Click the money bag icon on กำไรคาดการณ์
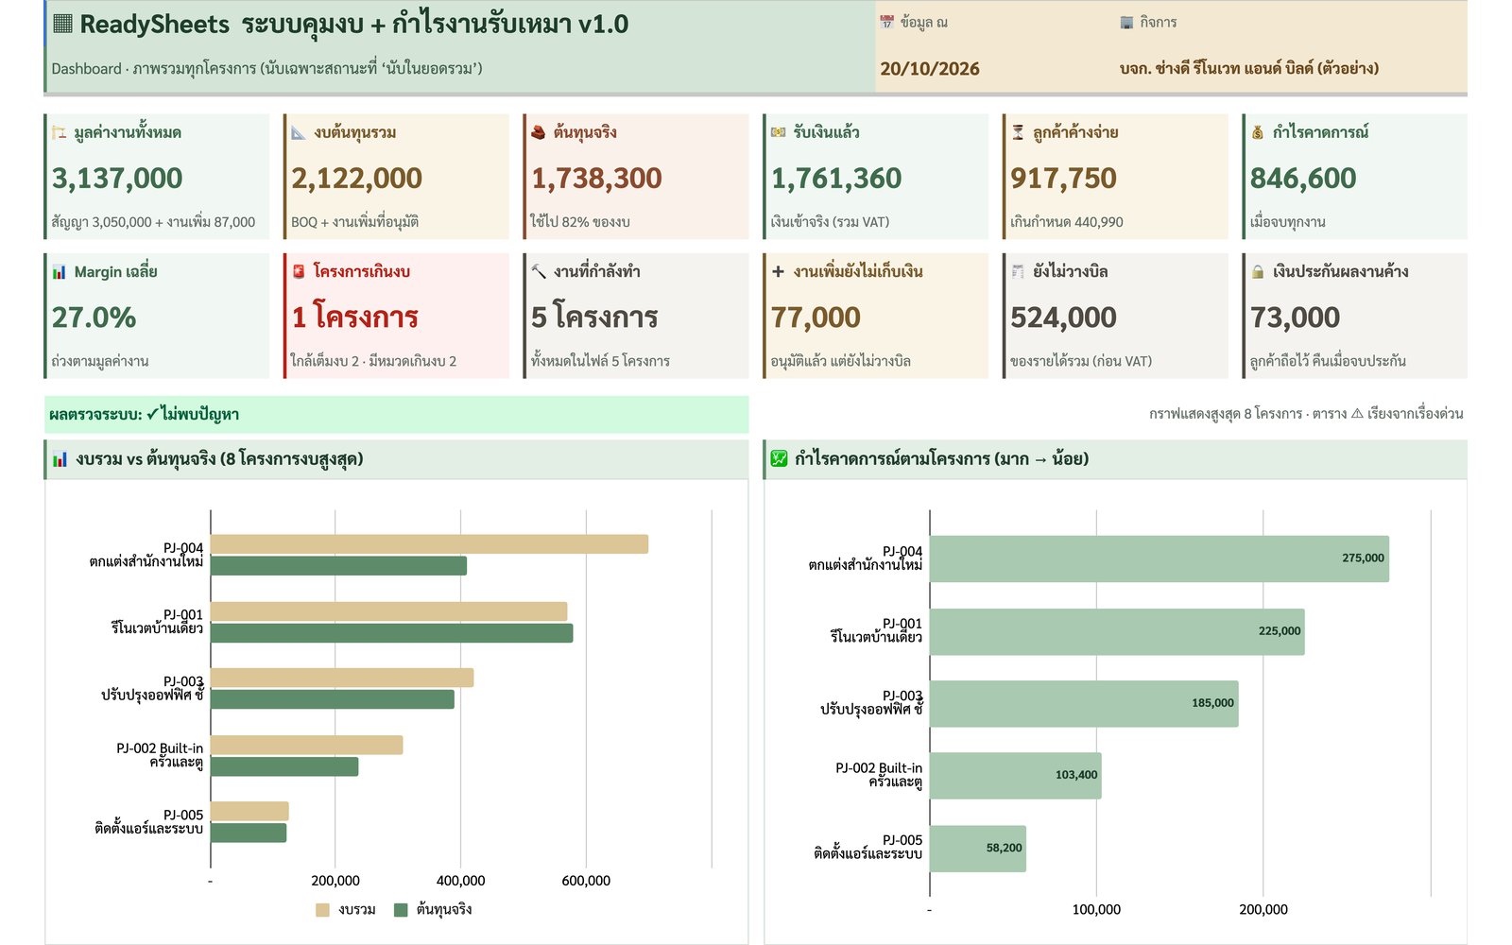 point(1258,132)
